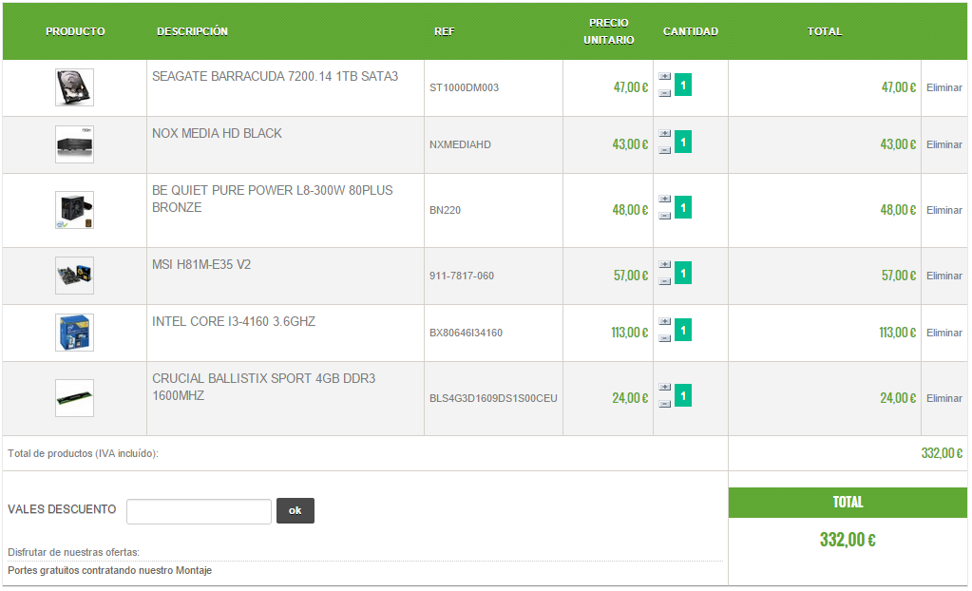Screen dimensions: 972x591
Task: Click quantity box for NOX Media HD row
Action: (x=683, y=142)
